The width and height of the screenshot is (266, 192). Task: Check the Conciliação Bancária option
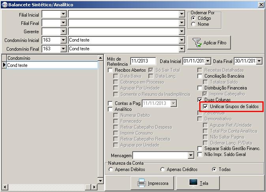point(200,76)
